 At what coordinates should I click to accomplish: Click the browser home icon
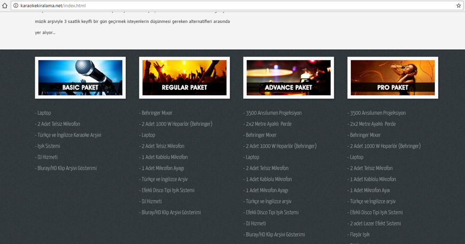point(5,5)
